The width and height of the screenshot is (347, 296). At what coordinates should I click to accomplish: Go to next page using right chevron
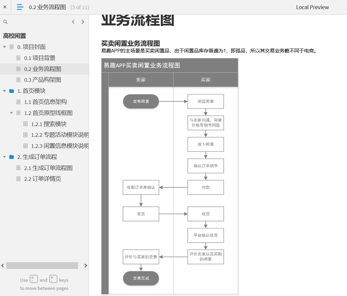(x=83, y=22)
